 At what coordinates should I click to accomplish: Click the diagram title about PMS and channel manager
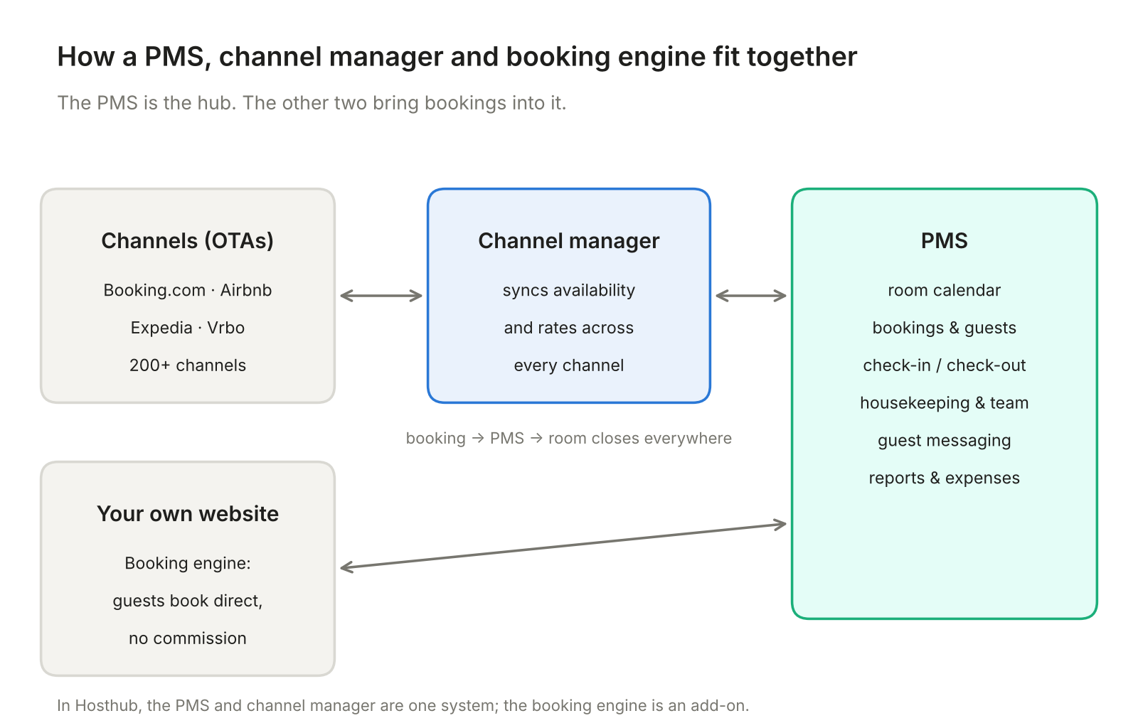457,57
